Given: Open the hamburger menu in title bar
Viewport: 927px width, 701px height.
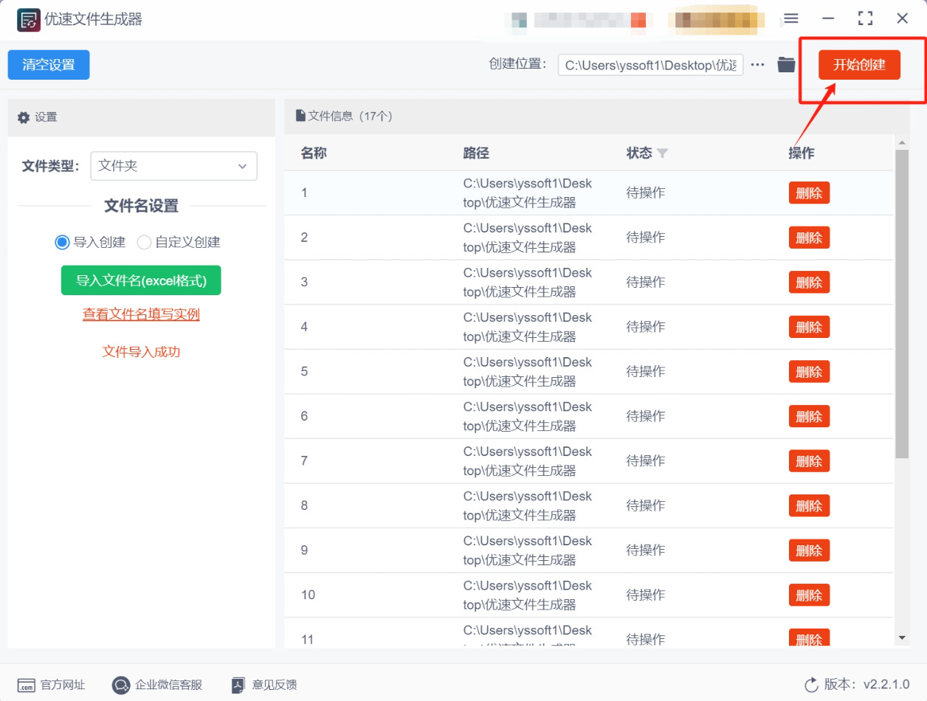Looking at the screenshot, I should coord(791,18).
